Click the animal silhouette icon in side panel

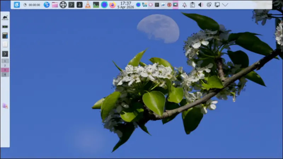click(5, 18)
